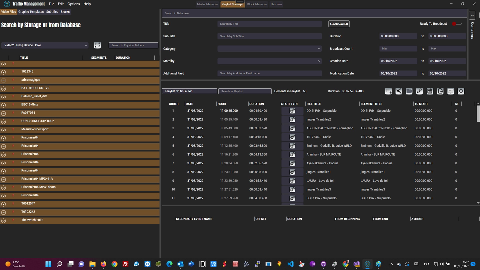Switch to the Block Manager tab
Image resolution: width=480 pixels, height=270 pixels.
pos(257,4)
